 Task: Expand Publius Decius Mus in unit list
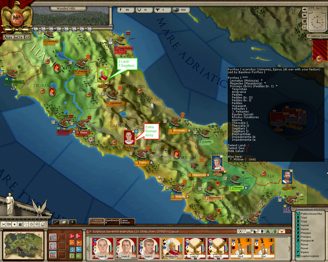coord(311,214)
